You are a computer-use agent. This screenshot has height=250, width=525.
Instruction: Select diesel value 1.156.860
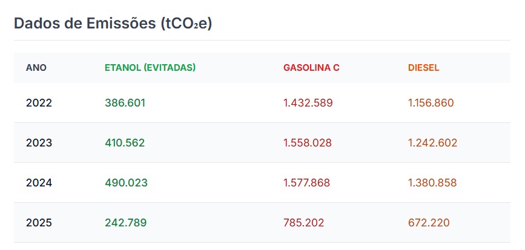[x=431, y=103]
